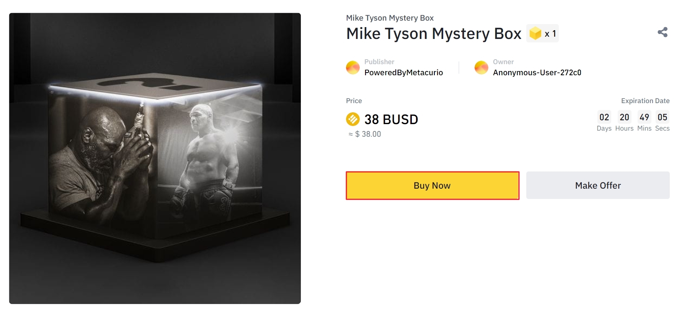Image resolution: width=687 pixels, height=312 pixels.
Task: Click the Secs countdown box
Action: pos(662,117)
